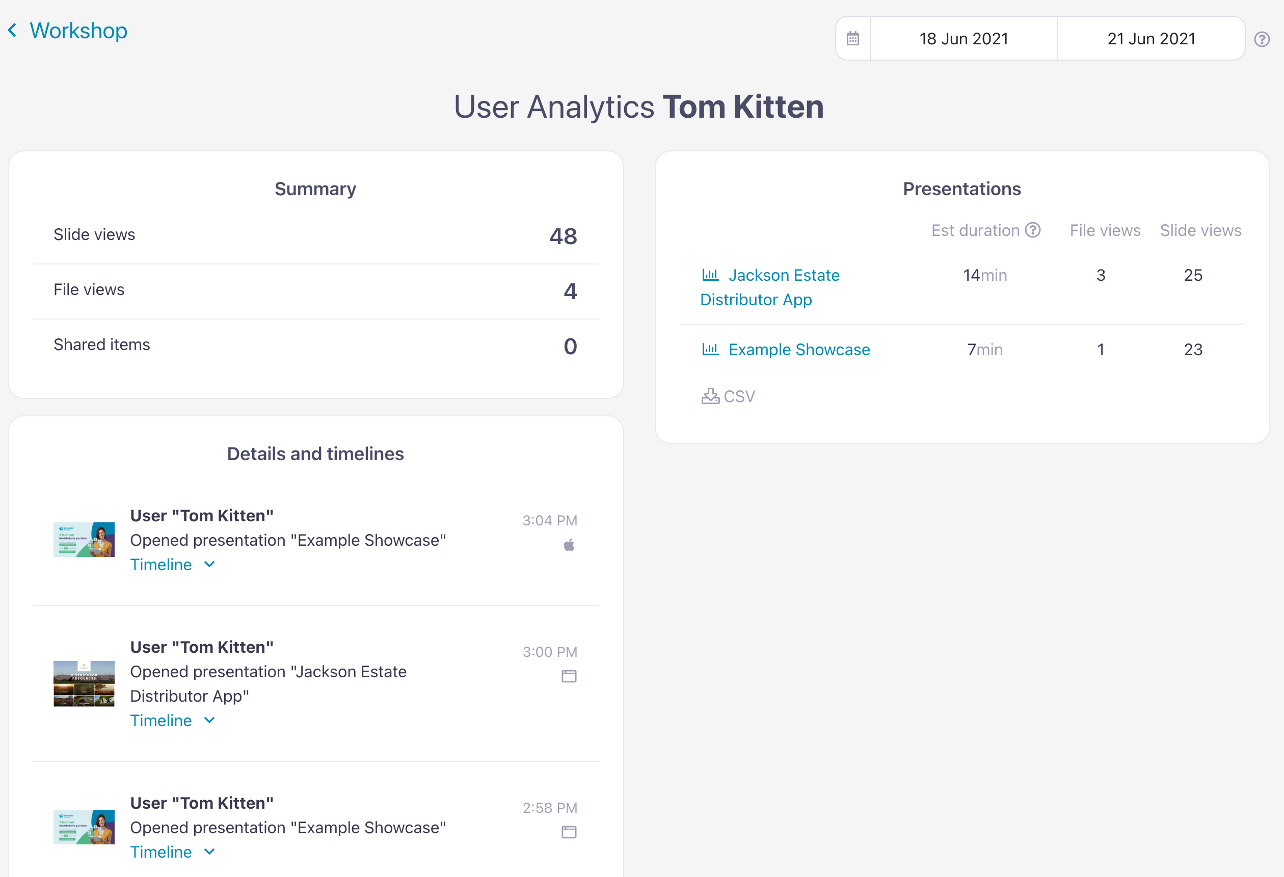This screenshot has width=1284, height=877.
Task: Click Apple device icon under 3:04 PM
Action: coord(569,545)
